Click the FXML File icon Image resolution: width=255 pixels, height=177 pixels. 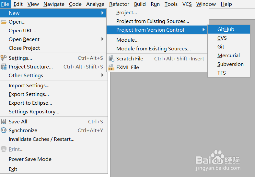[111, 67]
